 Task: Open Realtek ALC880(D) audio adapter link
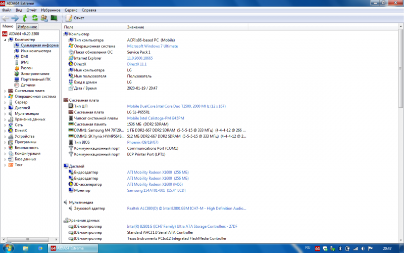coord(186,208)
